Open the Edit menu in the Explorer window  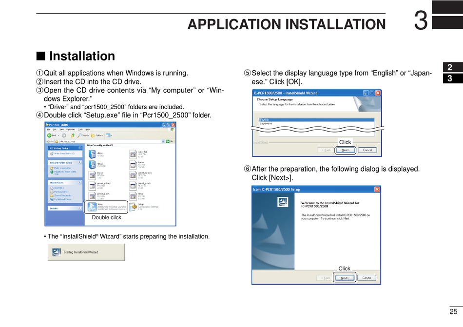[55, 130]
